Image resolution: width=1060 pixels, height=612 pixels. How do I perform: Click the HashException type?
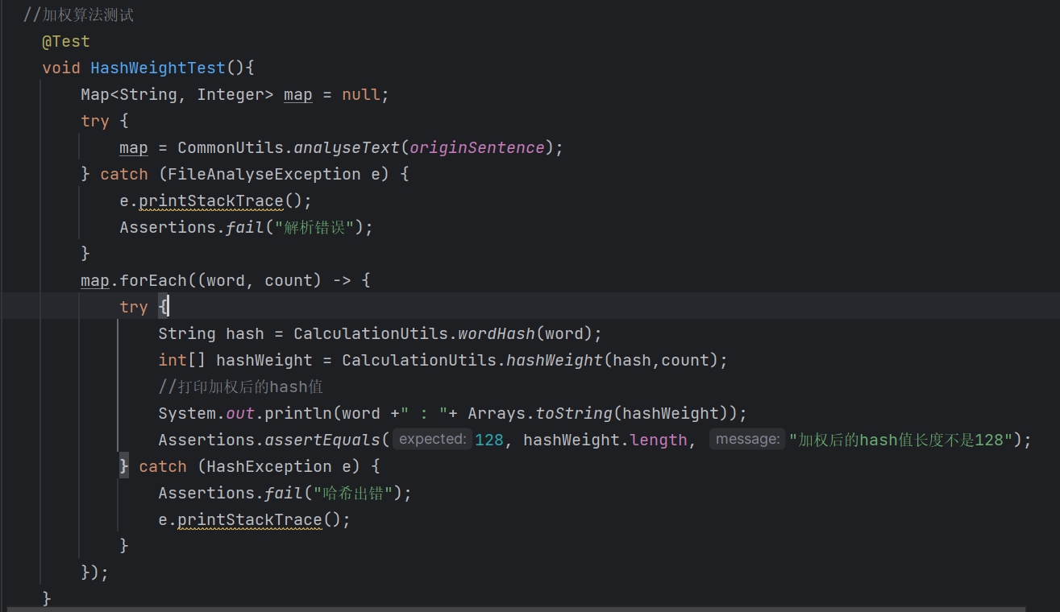(269, 466)
